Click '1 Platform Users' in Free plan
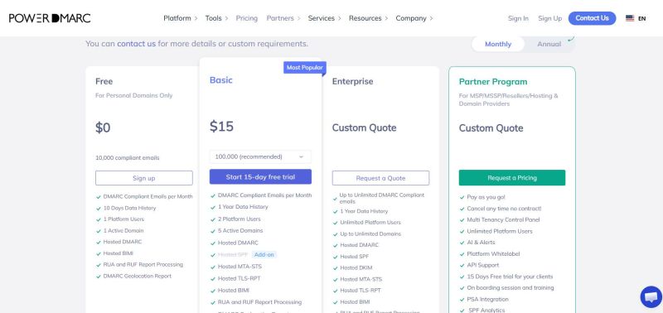 click(123, 219)
